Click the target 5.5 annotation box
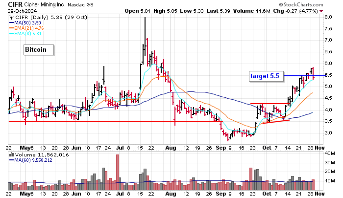The height and width of the screenshot is (198, 343). 266,76
